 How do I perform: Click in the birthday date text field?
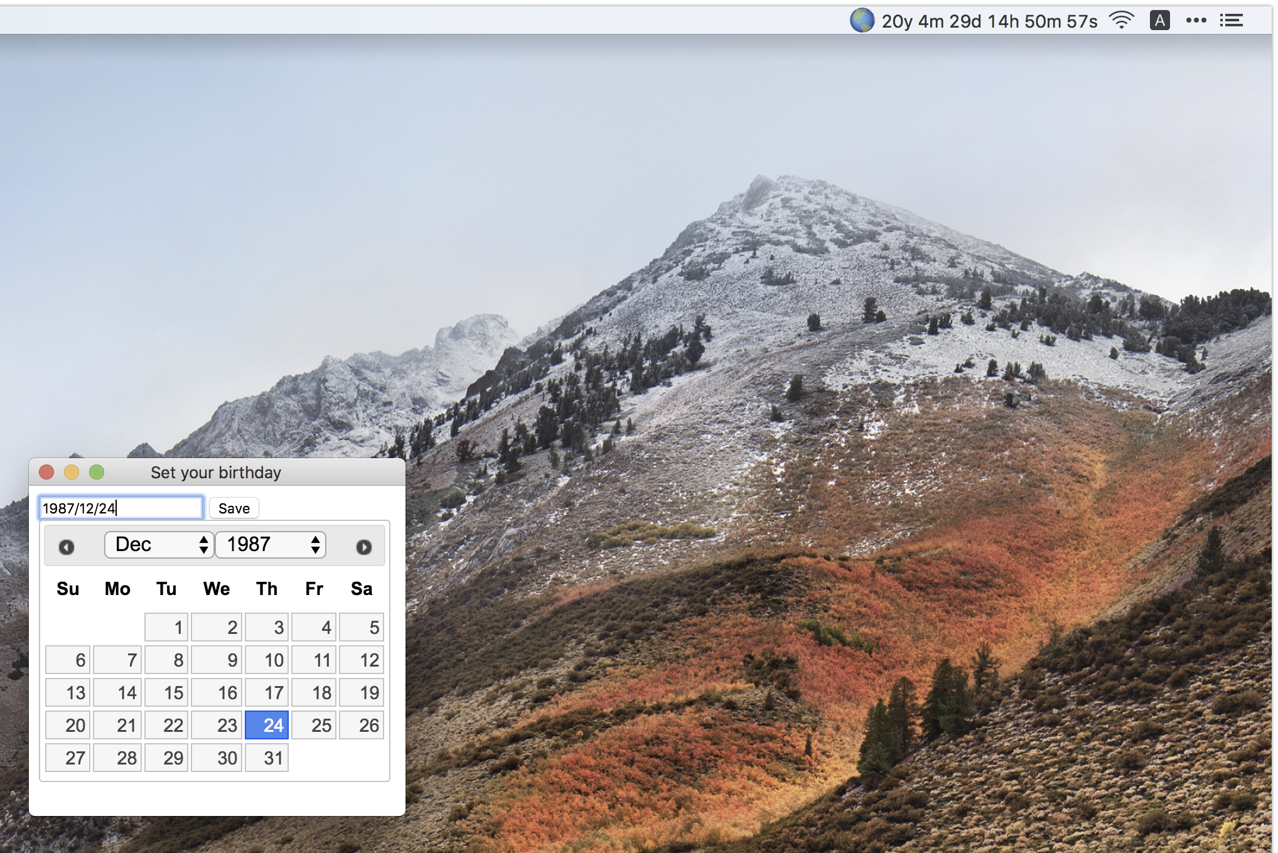[x=121, y=508]
